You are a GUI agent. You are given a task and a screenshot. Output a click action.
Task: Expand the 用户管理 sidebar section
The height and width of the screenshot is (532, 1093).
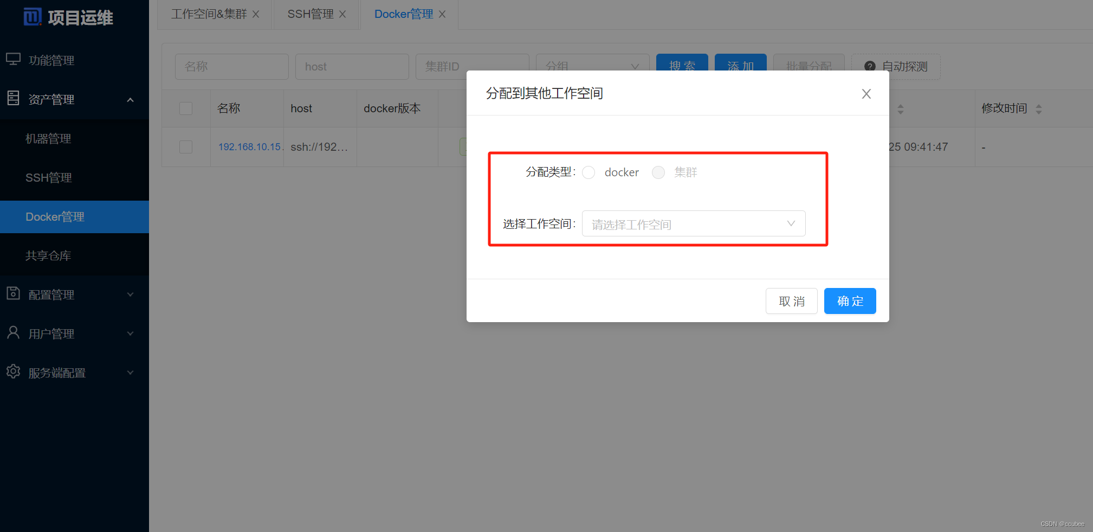tap(130, 334)
